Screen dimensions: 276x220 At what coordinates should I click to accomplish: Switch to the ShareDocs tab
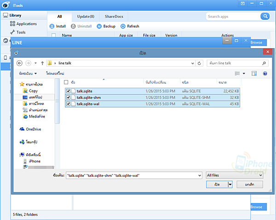pos(114,17)
